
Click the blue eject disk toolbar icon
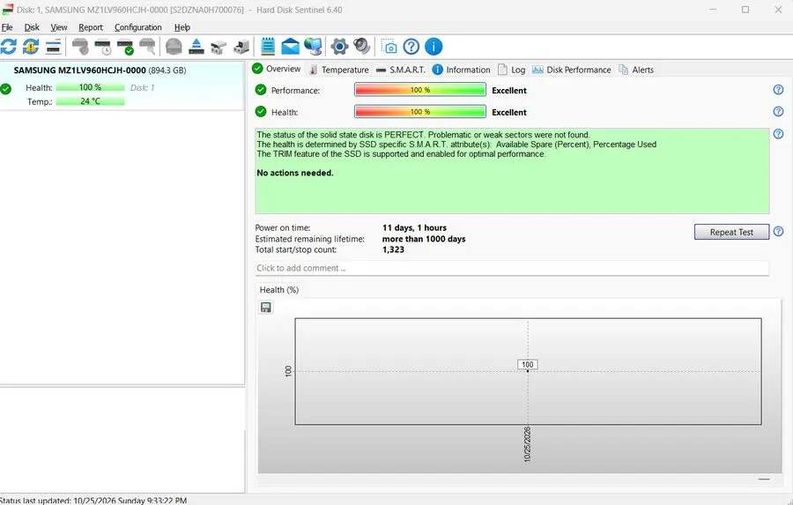click(x=196, y=47)
